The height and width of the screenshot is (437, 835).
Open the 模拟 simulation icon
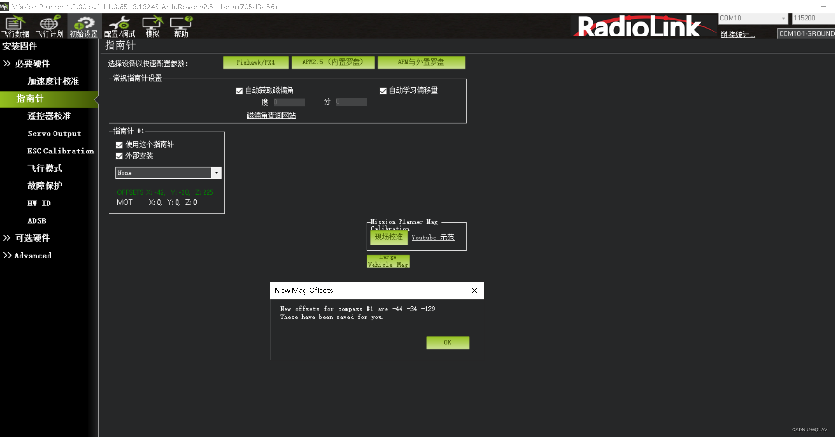[x=153, y=26]
